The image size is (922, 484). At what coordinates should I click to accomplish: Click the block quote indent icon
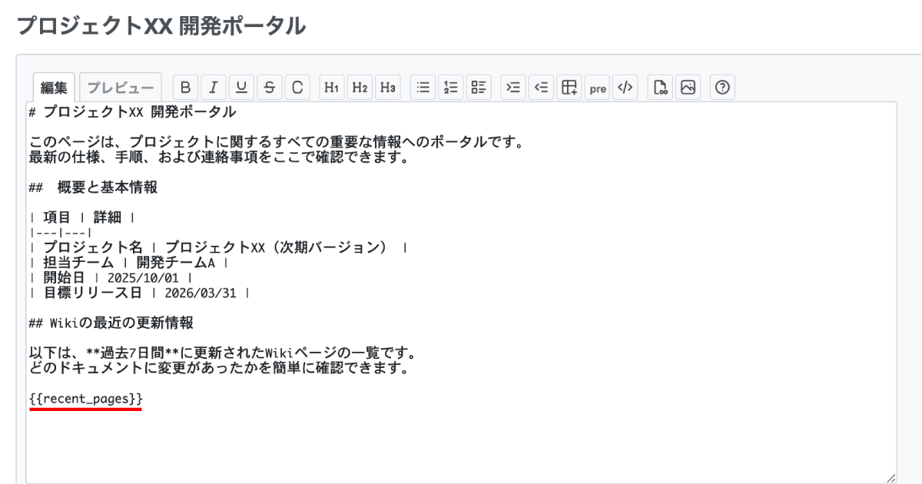[x=513, y=88]
